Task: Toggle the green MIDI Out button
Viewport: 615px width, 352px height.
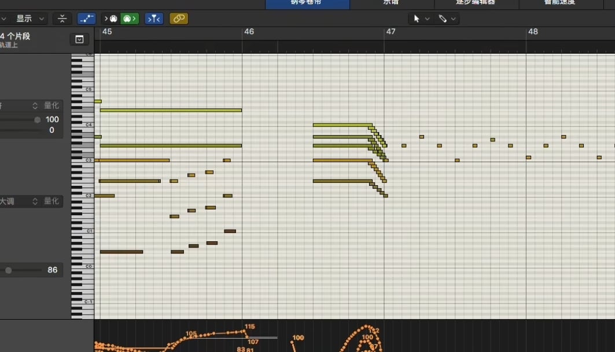Action: pyautogui.click(x=130, y=18)
